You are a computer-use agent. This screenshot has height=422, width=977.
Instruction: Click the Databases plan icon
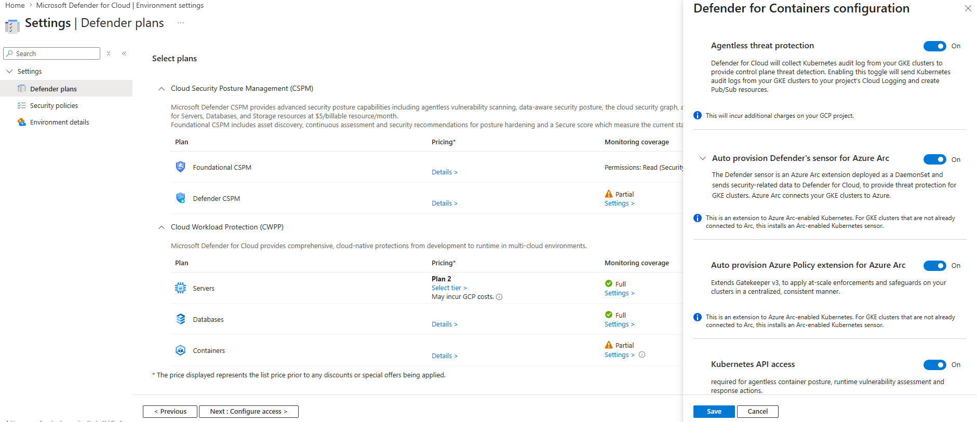(180, 319)
